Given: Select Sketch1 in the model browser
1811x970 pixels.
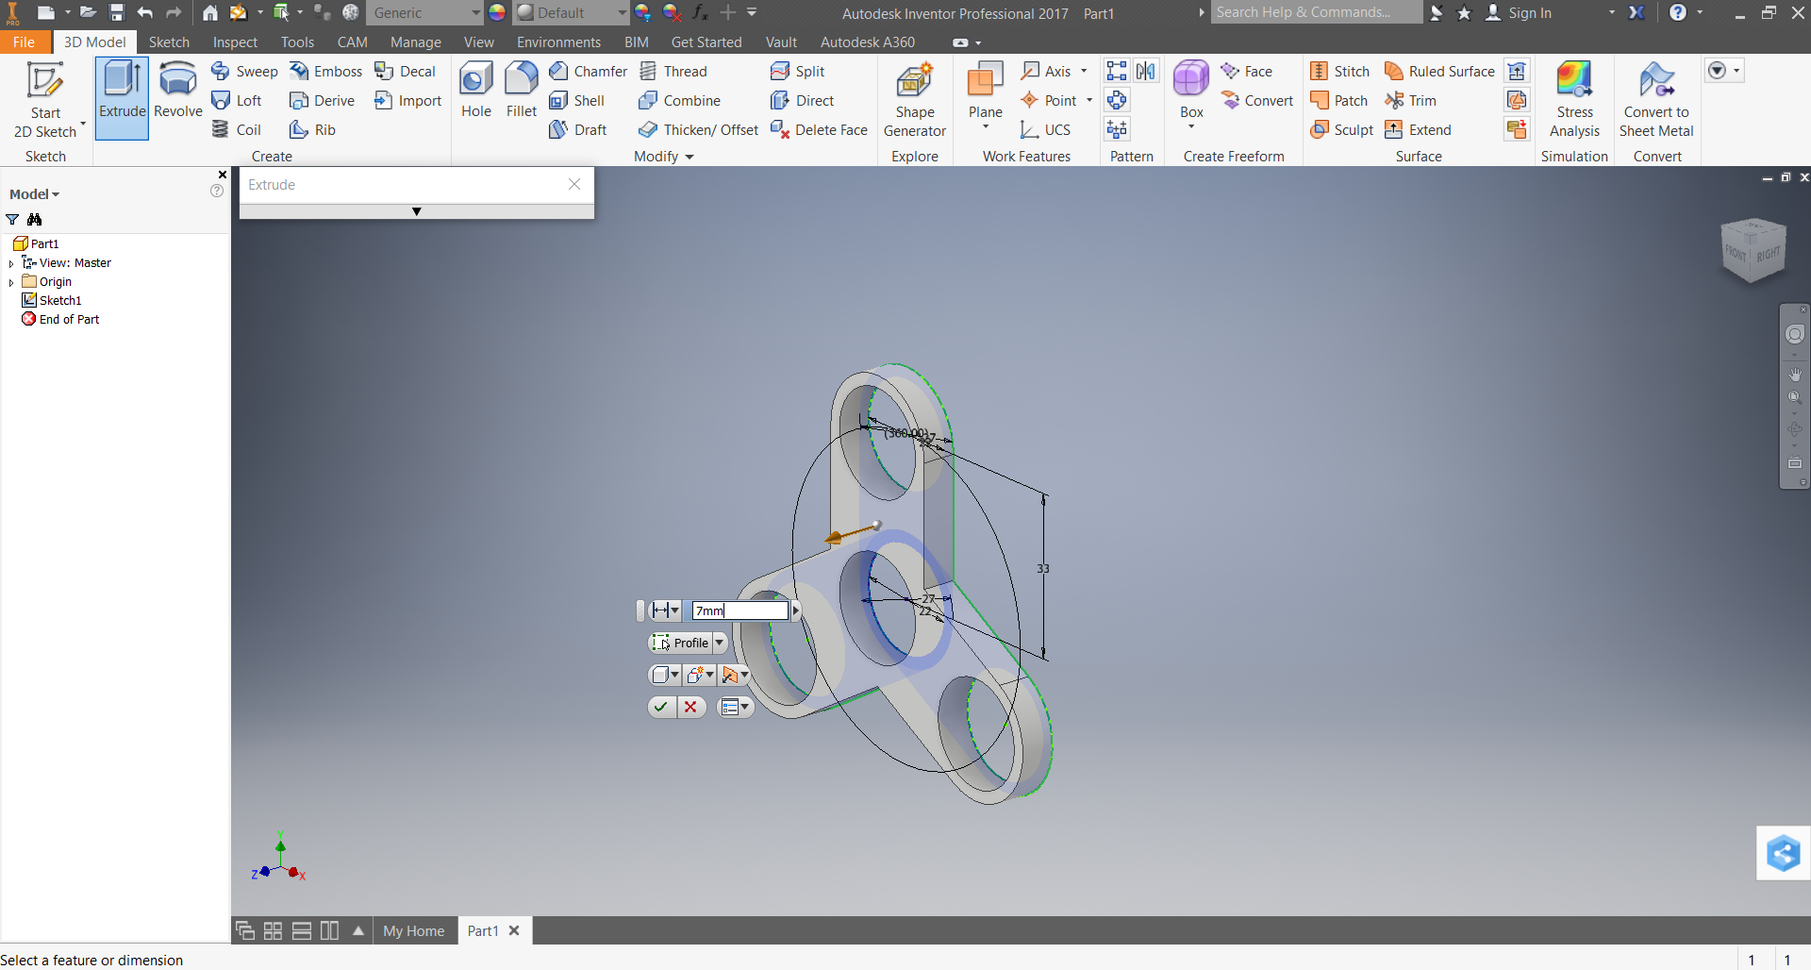Looking at the screenshot, I should tap(52, 301).
